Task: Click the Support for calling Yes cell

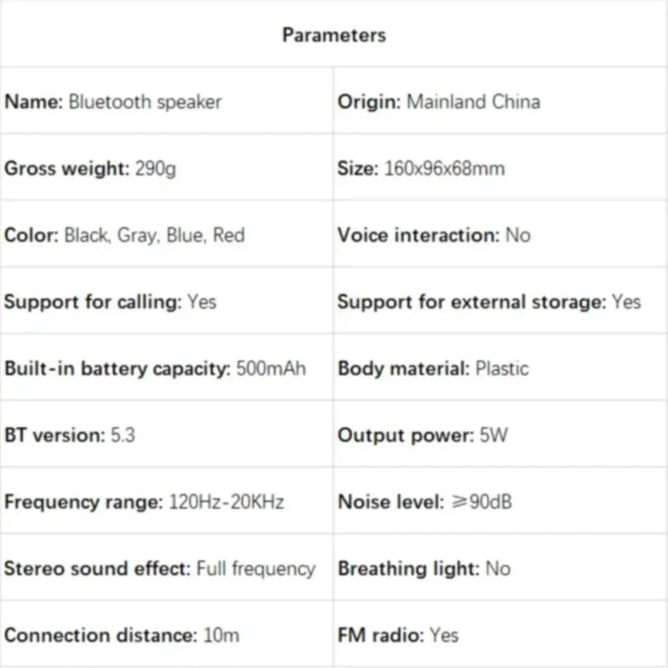Action: tap(110, 302)
